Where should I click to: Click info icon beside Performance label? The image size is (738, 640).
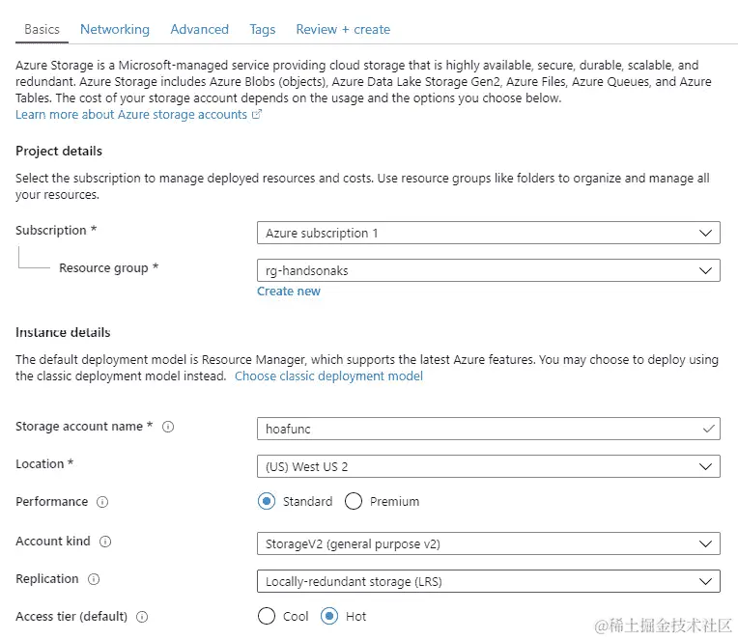(x=102, y=502)
